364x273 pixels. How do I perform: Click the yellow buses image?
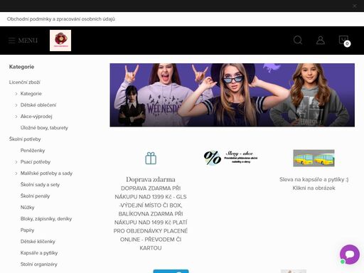314,158
